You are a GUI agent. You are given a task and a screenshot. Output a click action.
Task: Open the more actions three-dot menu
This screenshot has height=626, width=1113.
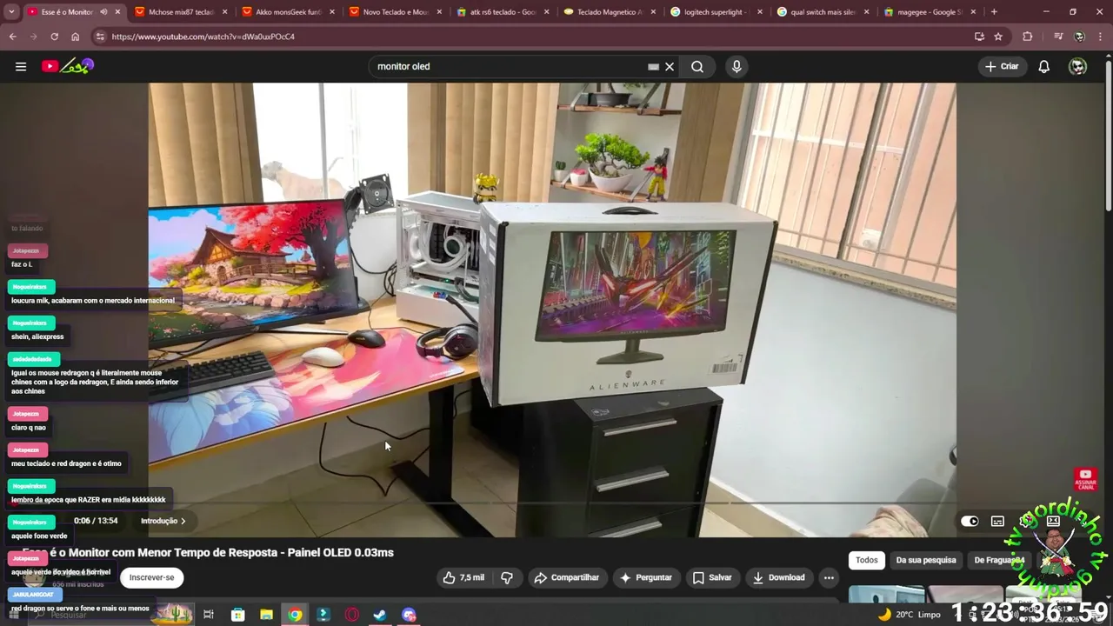tap(829, 577)
